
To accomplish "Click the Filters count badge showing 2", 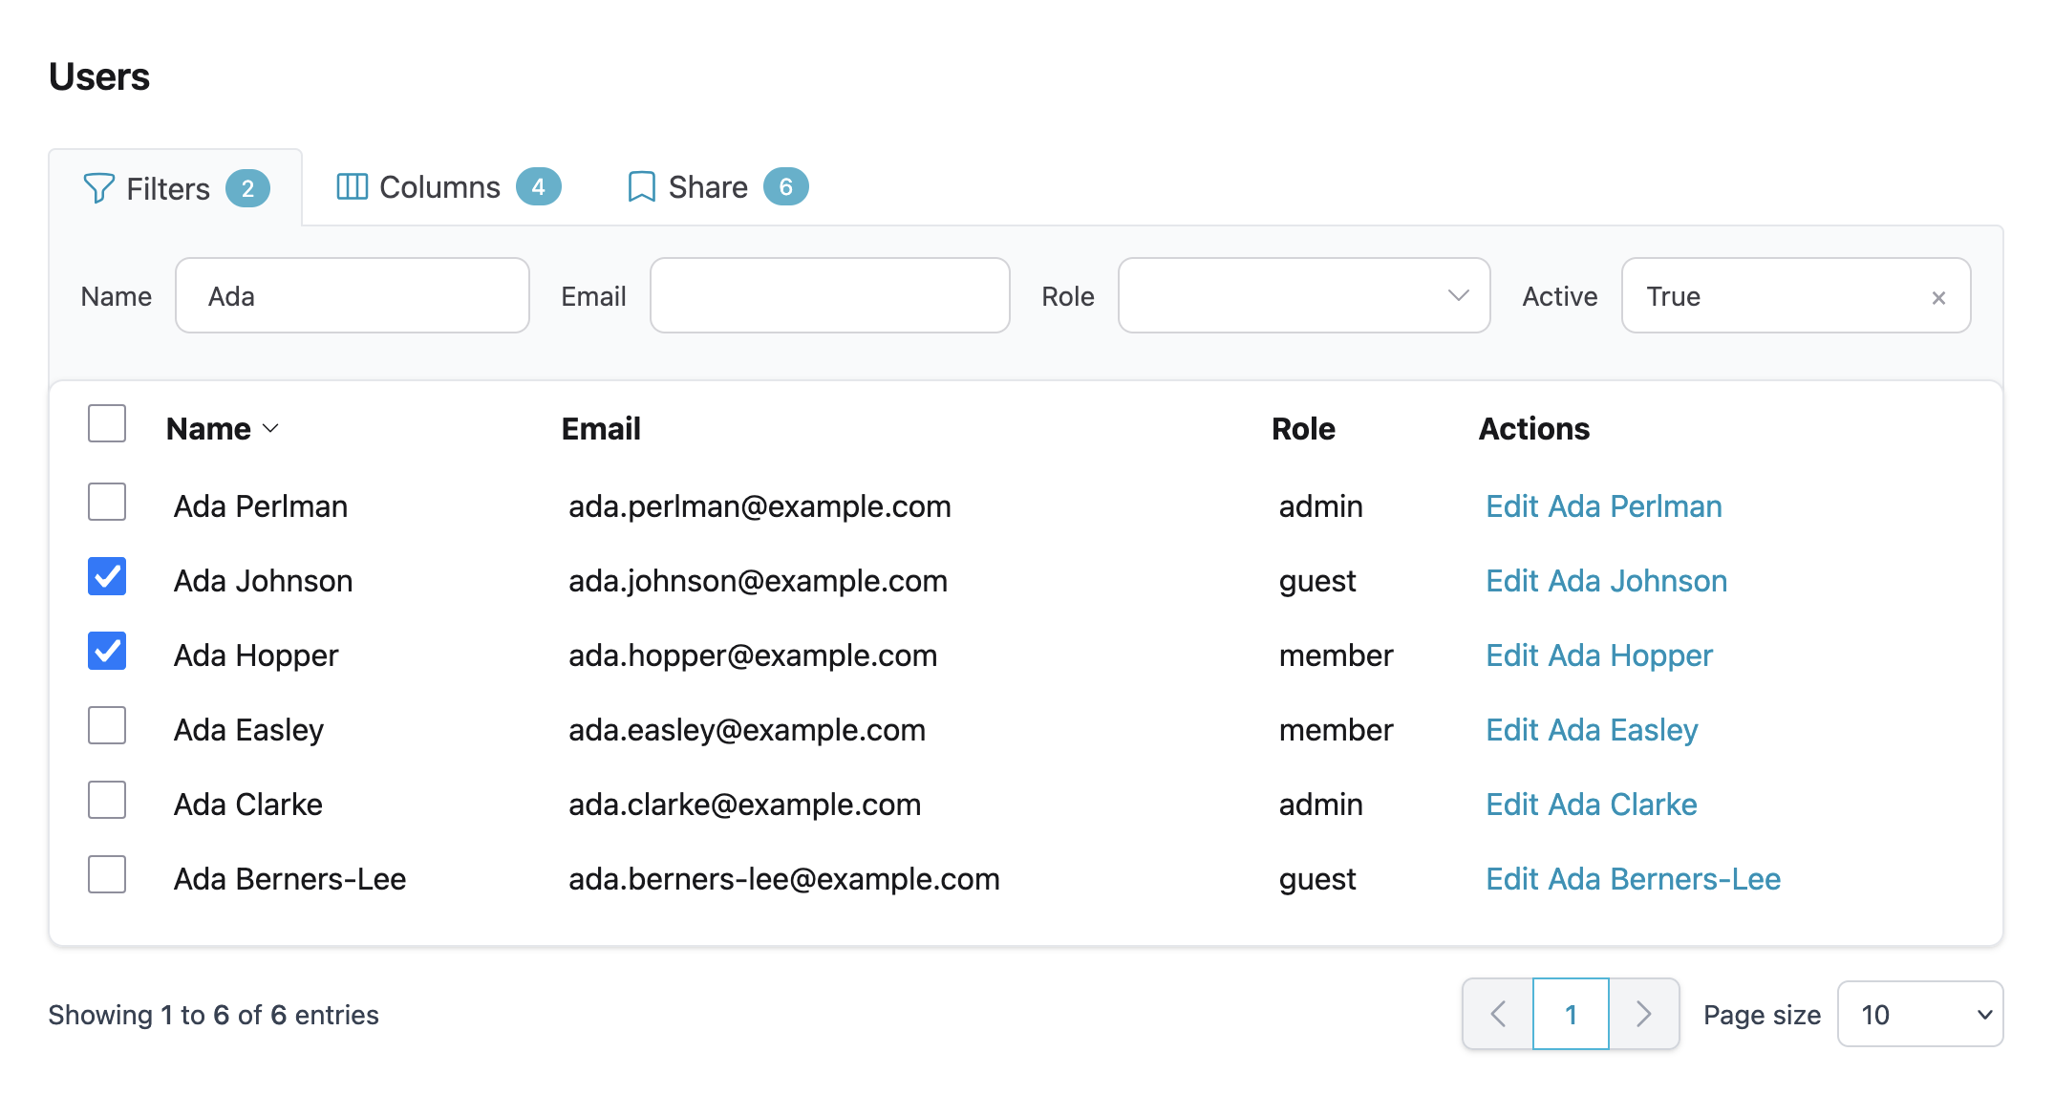I will 247,188.
